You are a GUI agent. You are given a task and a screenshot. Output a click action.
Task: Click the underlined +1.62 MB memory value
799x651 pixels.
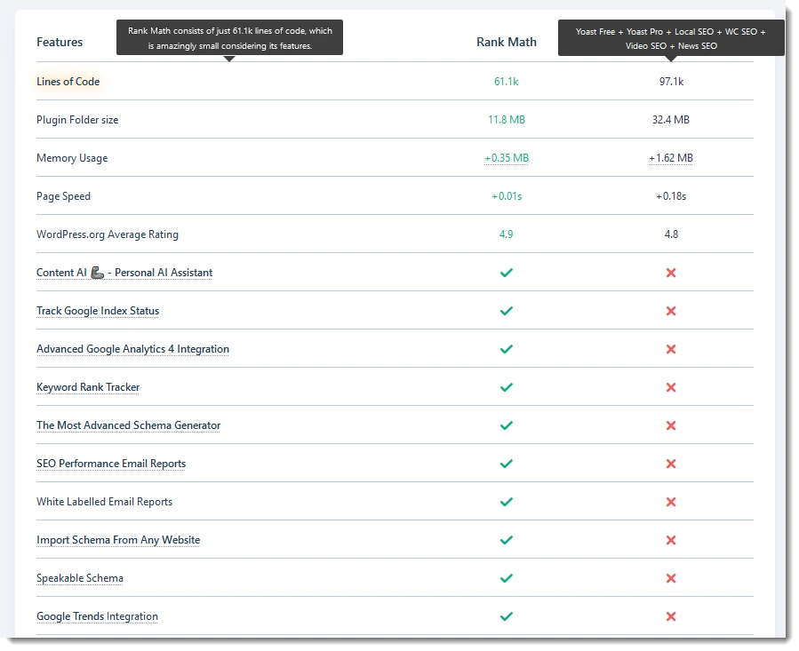click(671, 158)
